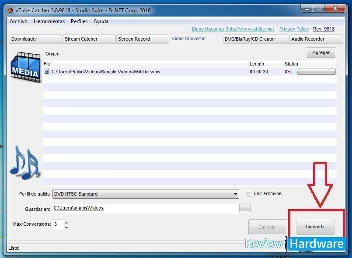The width and height of the screenshot is (352, 258).
Task: Click the aTube Catcher title bar app icon
Action: pyautogui.click(x=10, y=10)
